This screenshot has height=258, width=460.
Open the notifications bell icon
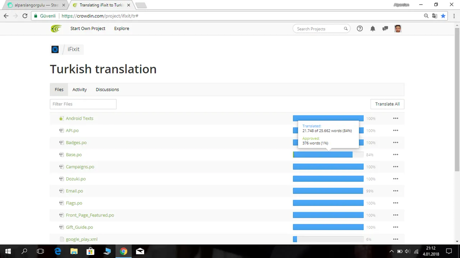(x=373, y=29)
